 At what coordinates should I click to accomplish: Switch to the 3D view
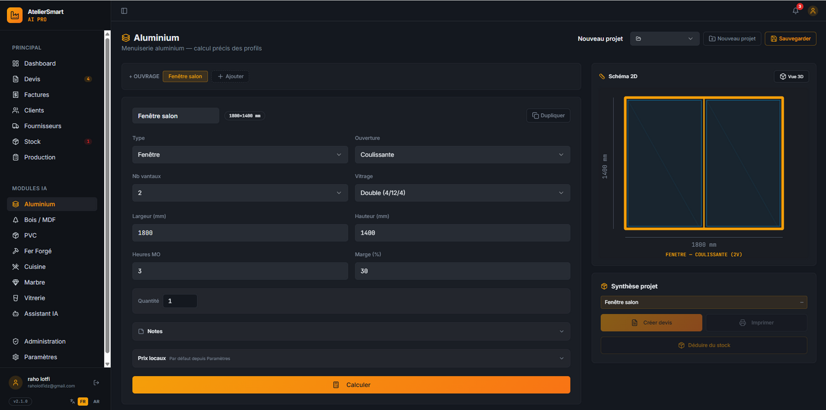[x=791, y=76]
